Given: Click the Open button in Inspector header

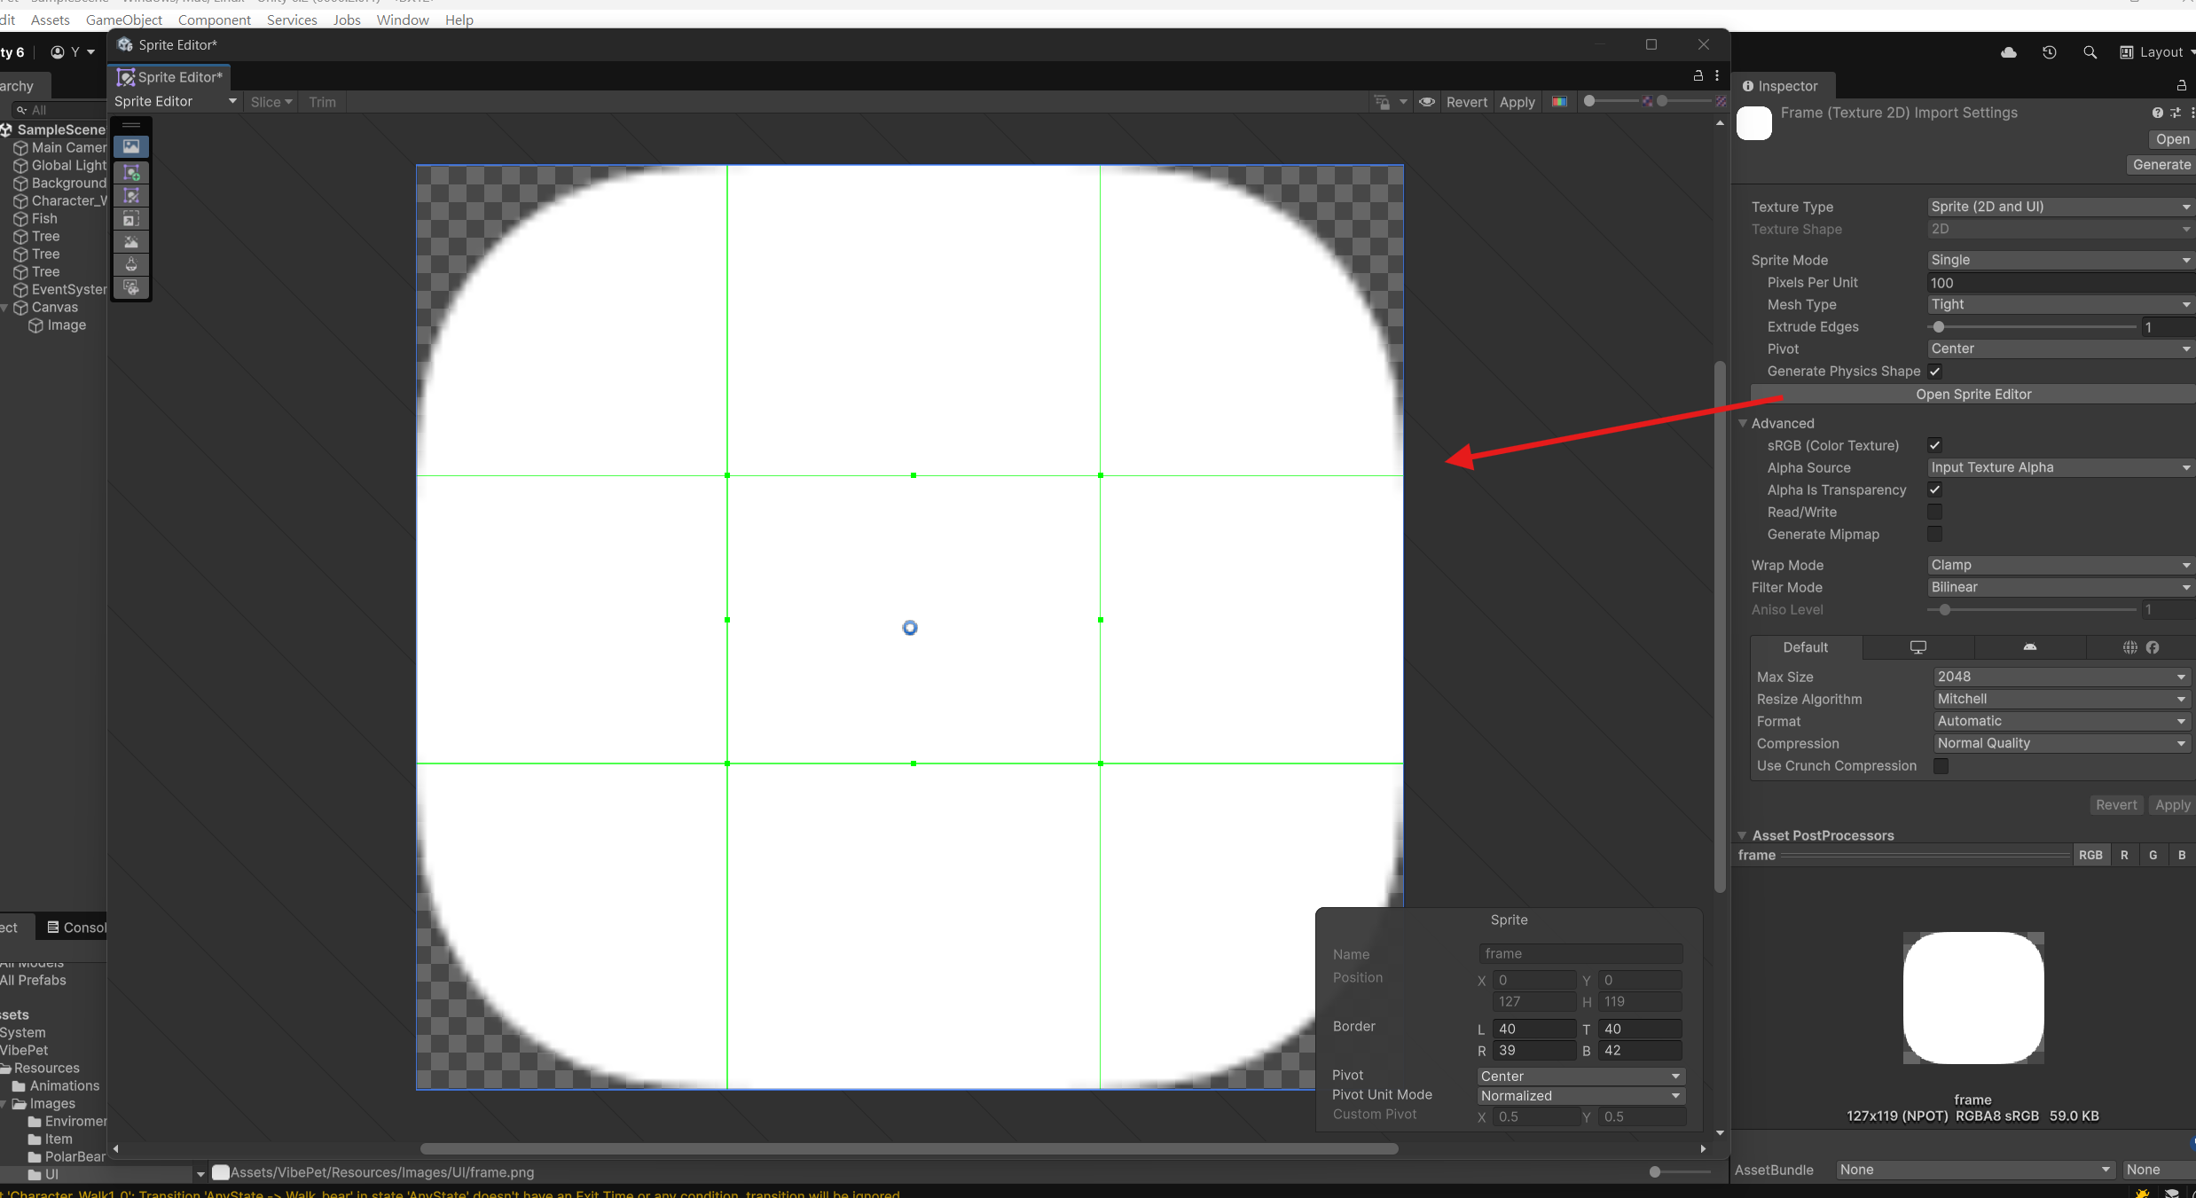Looking at the screenshot, I should 2172,139.
